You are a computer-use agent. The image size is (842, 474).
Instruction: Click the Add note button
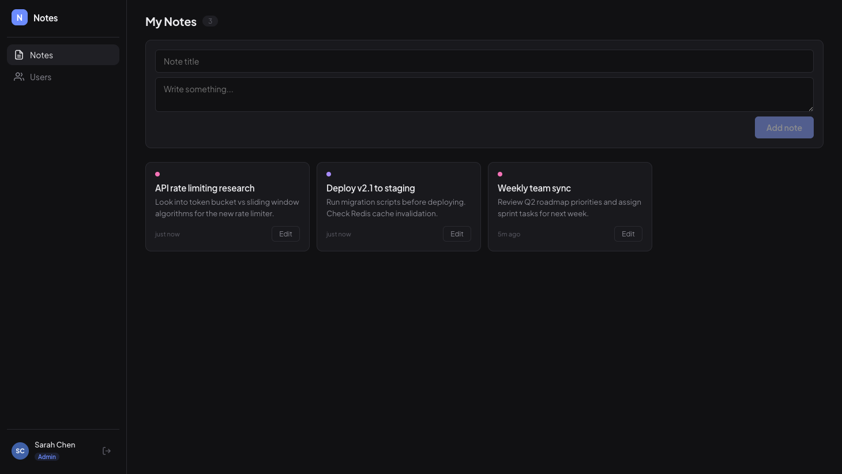(x=784, y=127)
